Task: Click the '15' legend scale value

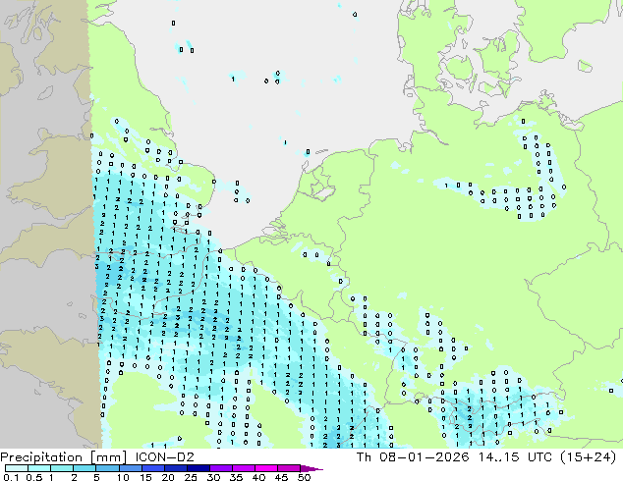Action: point(145,477)
